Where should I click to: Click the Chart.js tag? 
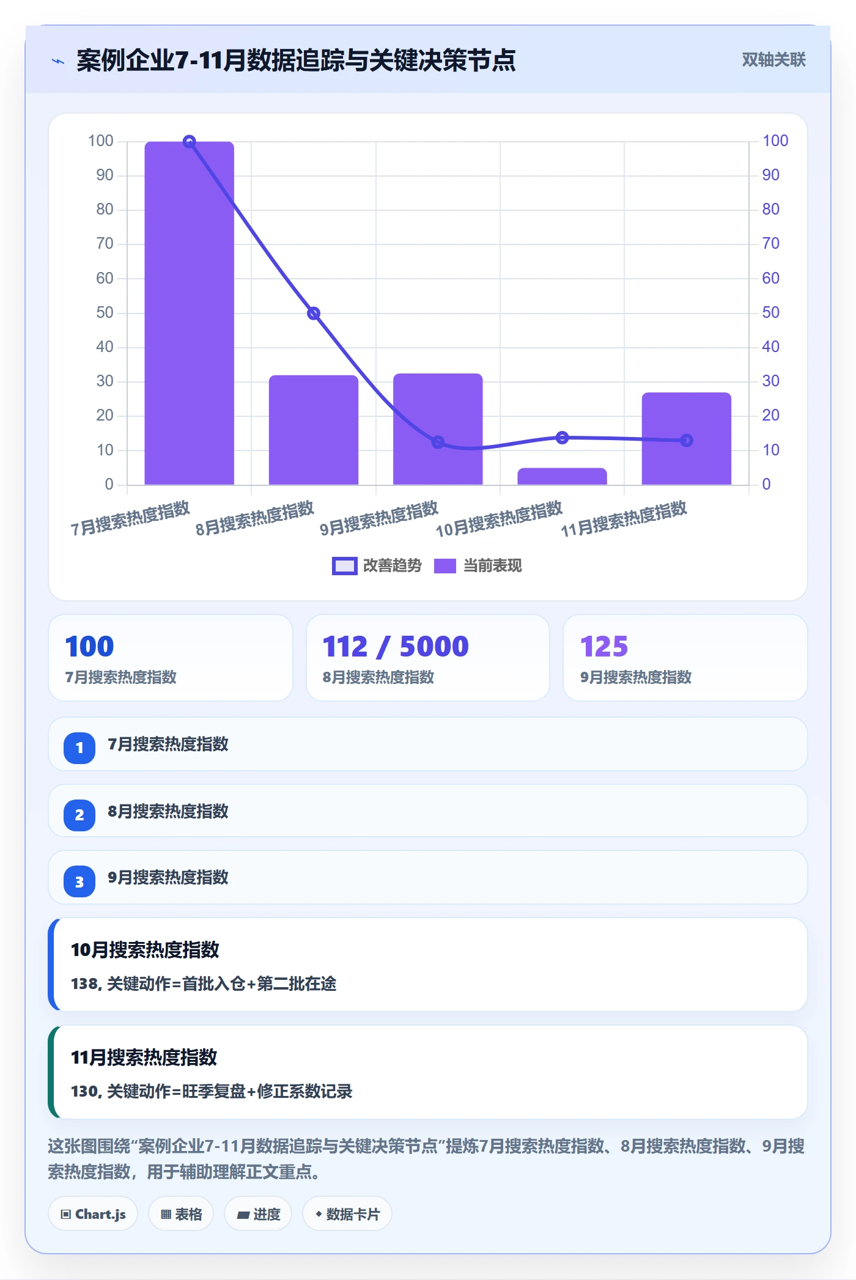[x=93, y=1214]
